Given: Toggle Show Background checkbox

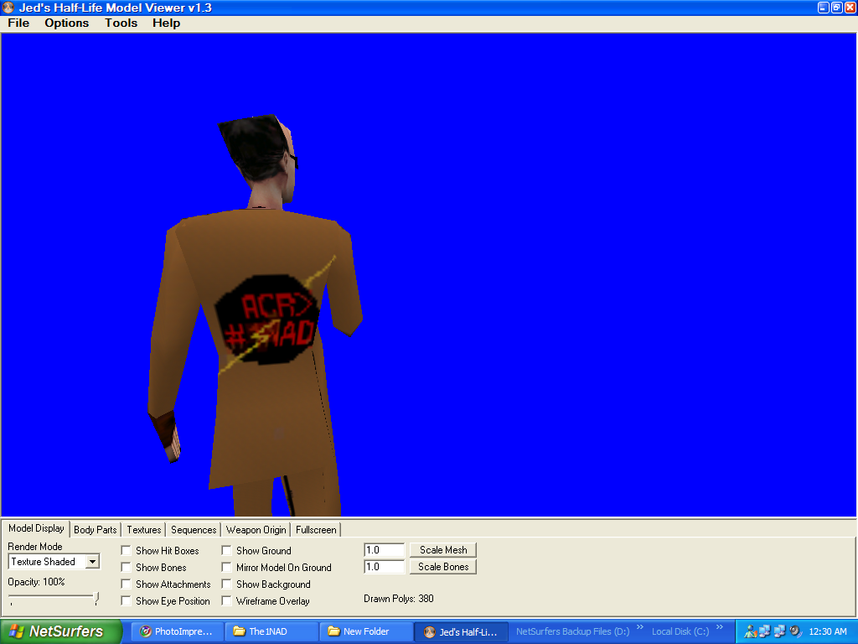Looking at the screenshot, I should pos(226,584).
